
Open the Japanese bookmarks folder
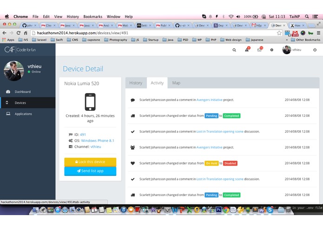click(254, 40)
